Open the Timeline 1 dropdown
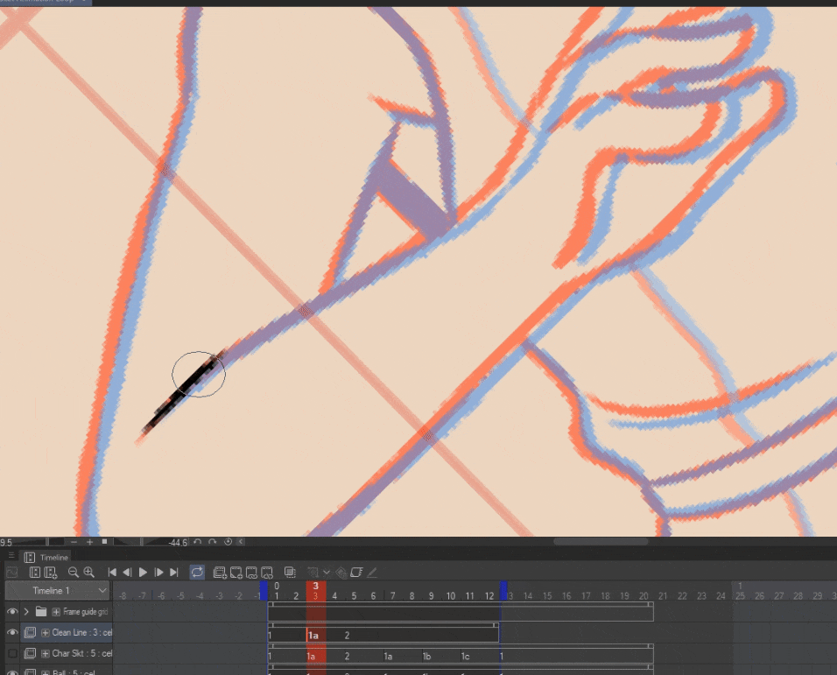This screenshot has width=837, height=675. click(x=57, y=591)
